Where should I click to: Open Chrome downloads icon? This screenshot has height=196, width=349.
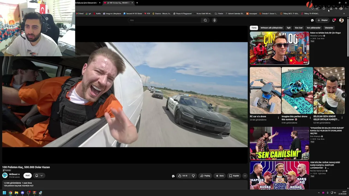(331, 8)
